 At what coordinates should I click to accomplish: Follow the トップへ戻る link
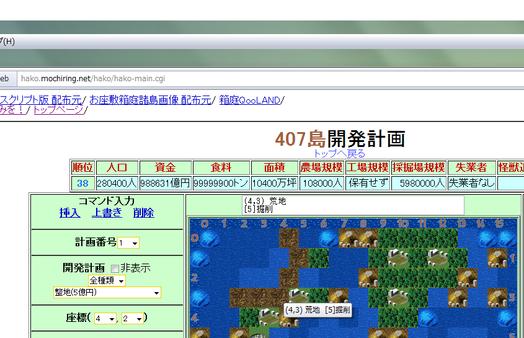click(339, 153)
